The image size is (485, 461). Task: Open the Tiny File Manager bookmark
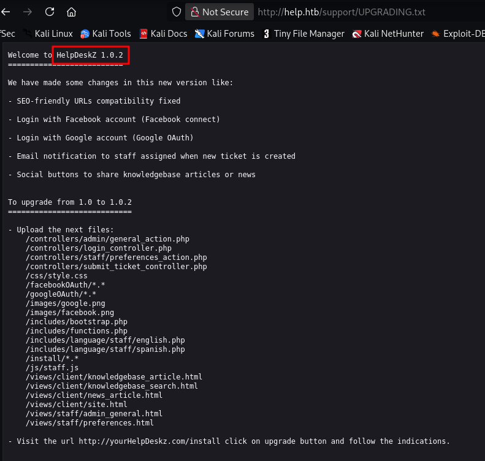coord(304,33)
